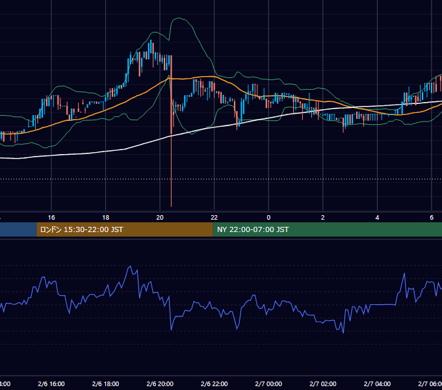
Task: Click the blue session bar before ロンドン
Action: pos(18,229)
